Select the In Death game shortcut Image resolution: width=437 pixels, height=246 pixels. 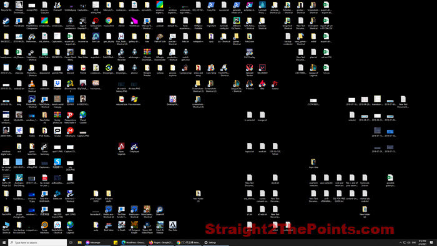[x=122, y=227]
